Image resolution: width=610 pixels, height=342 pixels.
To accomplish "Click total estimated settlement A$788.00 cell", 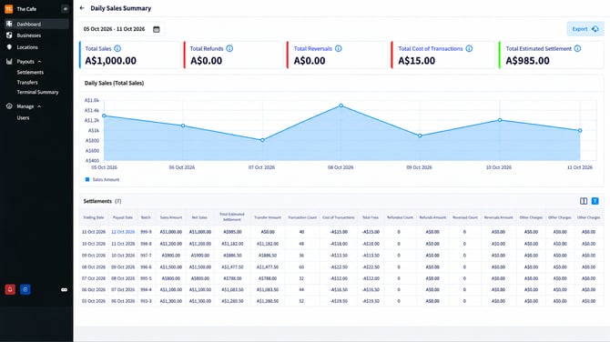I will pyautogui.click(x=232, y=278).
